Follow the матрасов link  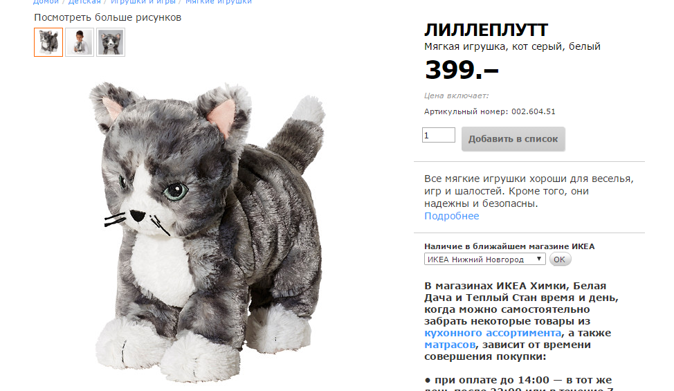[x=450, y=345]
